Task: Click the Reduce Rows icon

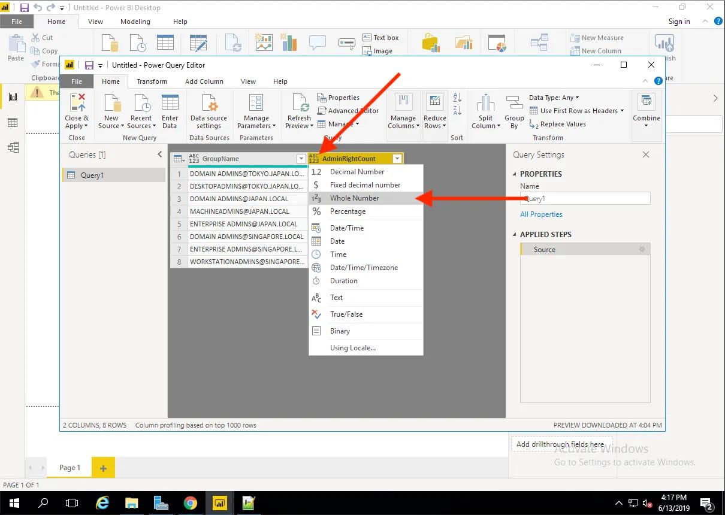Action: (434, 102)
